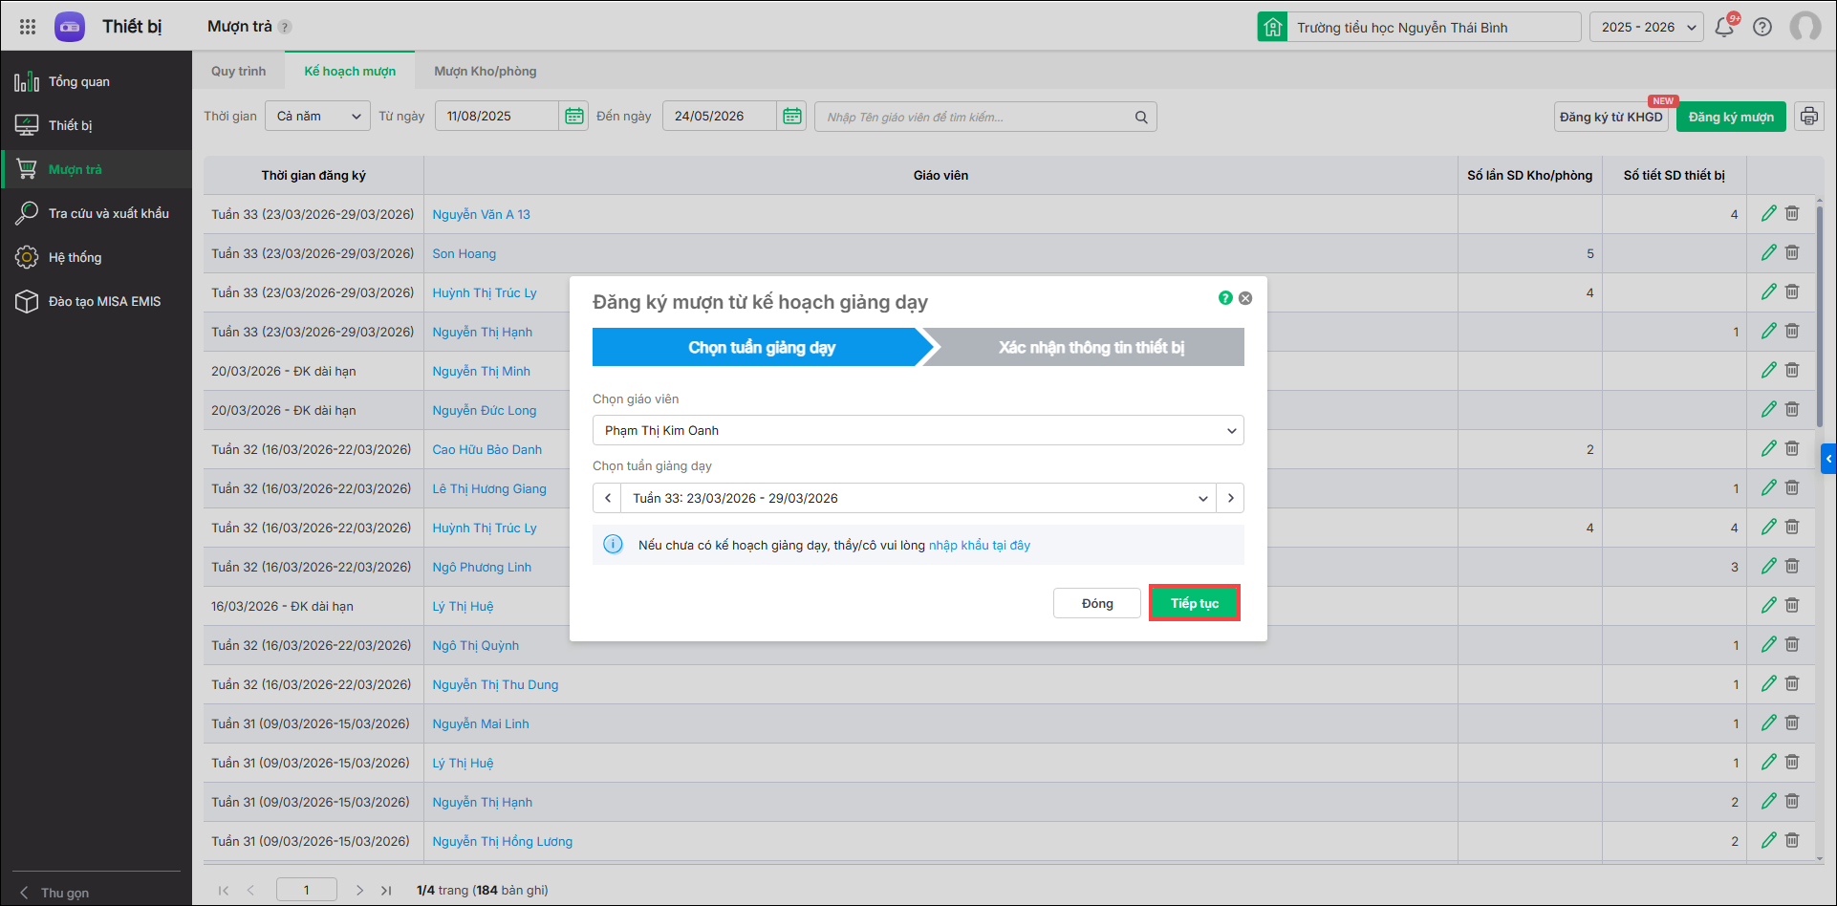Click the Từ ngày date field
The image size is (1837, 906).
pos(497,116)
